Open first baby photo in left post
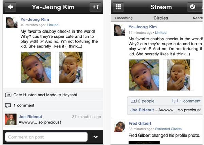 tap(36, 67)
